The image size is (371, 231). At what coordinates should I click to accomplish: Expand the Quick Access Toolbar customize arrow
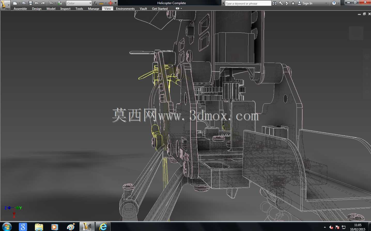pos(115,3)
